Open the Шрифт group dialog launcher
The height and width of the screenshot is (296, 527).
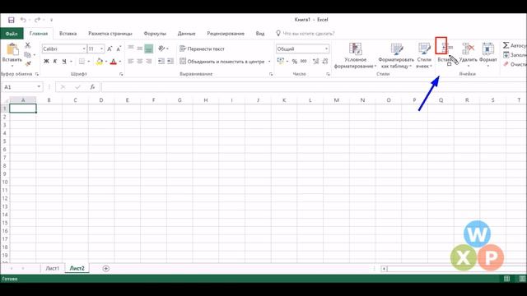tap(121, 74)
